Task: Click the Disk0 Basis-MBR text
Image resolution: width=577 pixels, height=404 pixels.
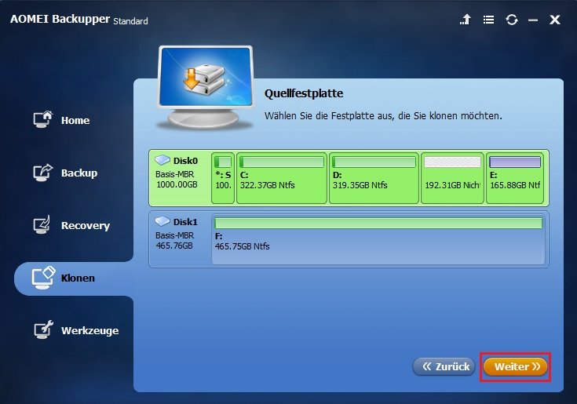Action: point(175,174)
